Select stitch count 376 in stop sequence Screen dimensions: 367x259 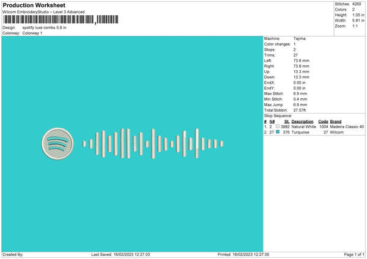coord(286,133)
